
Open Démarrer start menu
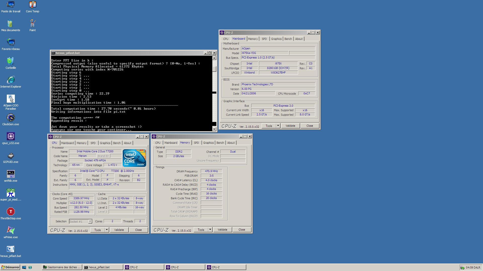pos(10,267)
